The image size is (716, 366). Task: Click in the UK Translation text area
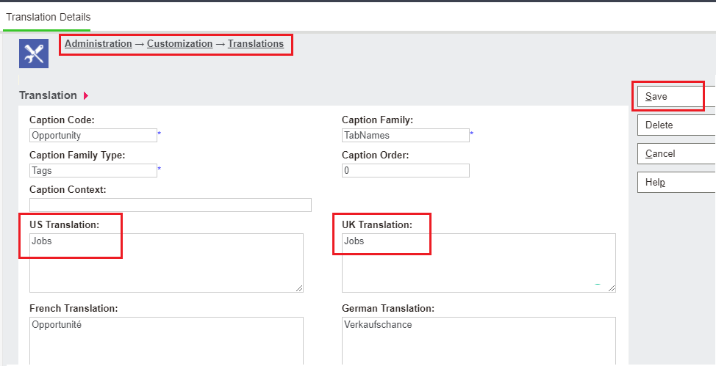[x=479, y=263]
